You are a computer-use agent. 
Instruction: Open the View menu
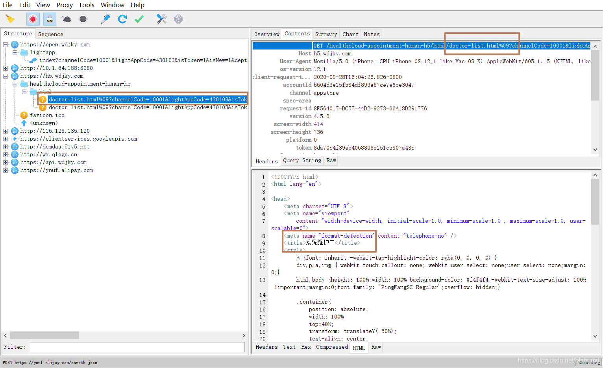coord(43,5)
